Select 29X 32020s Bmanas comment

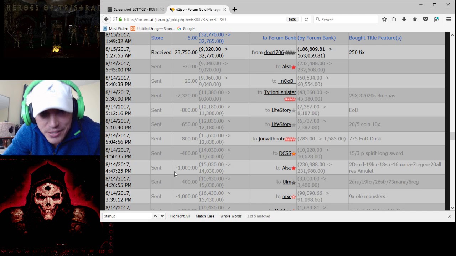pyautogui.click(x=372, y=96)
